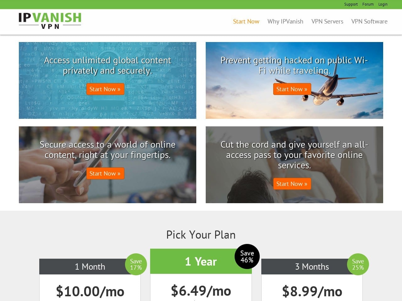Image resolution: width=402 pixels, height=301 pixels.
Task: Click the IPVanish VPN logo
Action: [50, 21]
